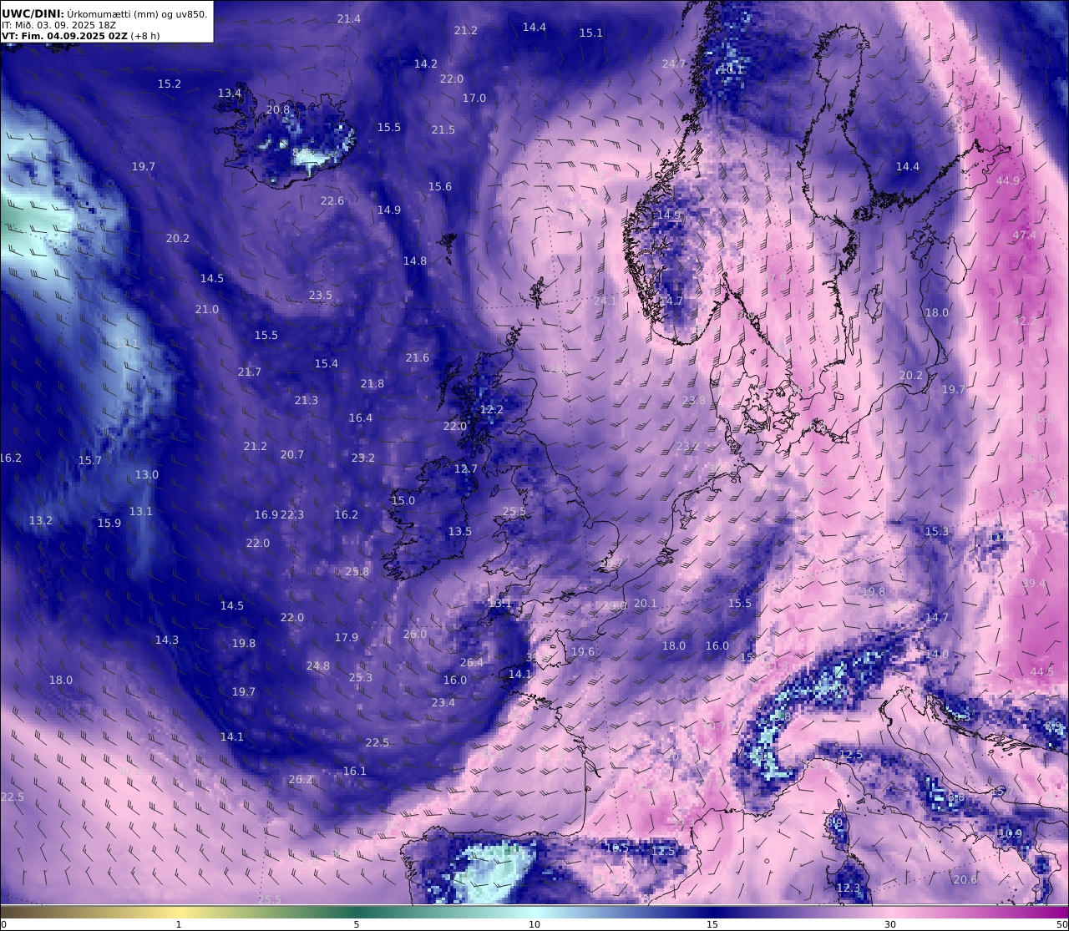Click the 44.5 value label

tap(1042, 671)
